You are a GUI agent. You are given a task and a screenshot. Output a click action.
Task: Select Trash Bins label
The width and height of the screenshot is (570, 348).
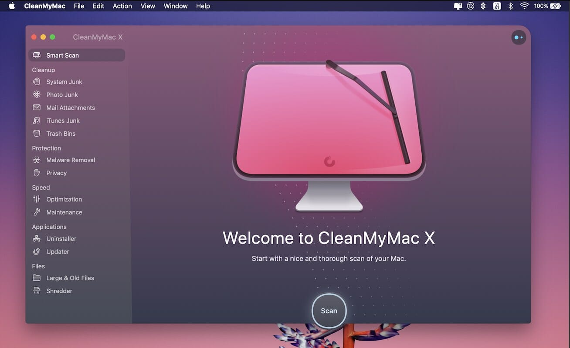61,134
